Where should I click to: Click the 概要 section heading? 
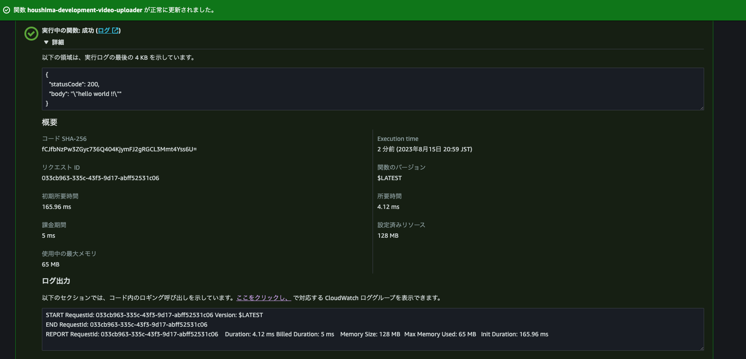49,123
